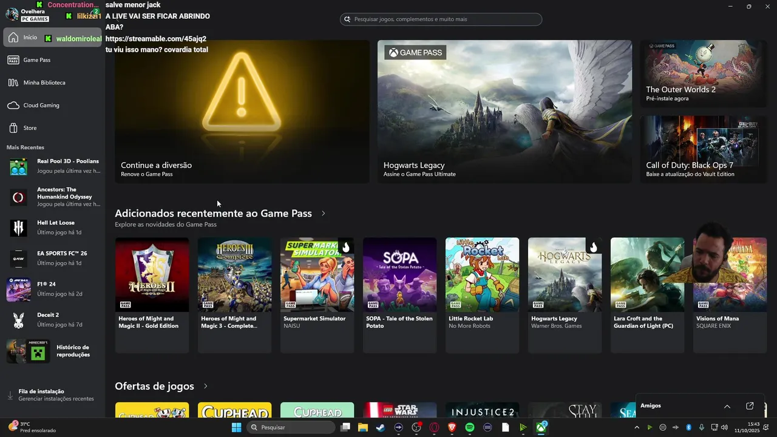Open Task View on the taskbar
Screen dimensions: 777x437
pos(345,427)
